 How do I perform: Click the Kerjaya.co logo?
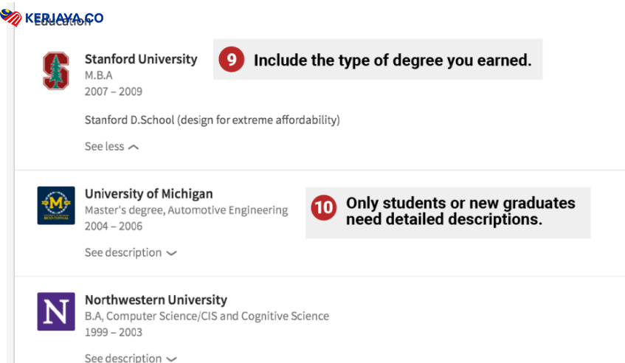click(x=63, y=18)
